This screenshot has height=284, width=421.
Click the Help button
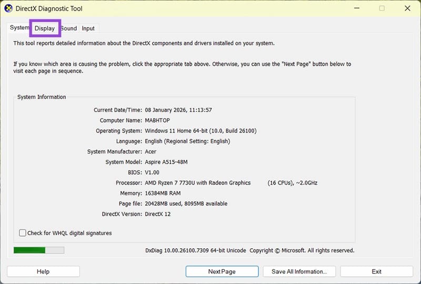pos(43,271)
